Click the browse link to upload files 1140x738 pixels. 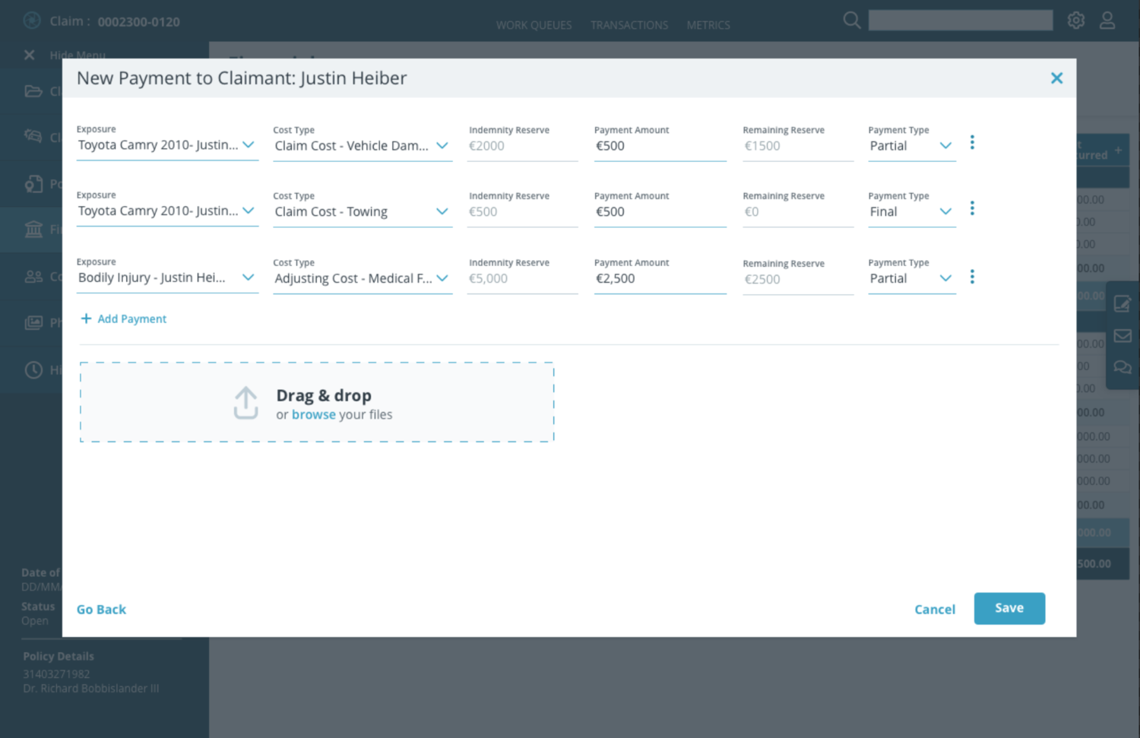313,414
